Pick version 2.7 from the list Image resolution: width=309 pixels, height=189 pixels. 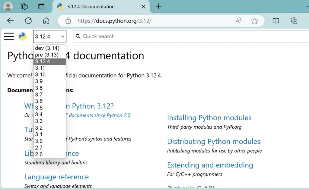tap(39, 148)
